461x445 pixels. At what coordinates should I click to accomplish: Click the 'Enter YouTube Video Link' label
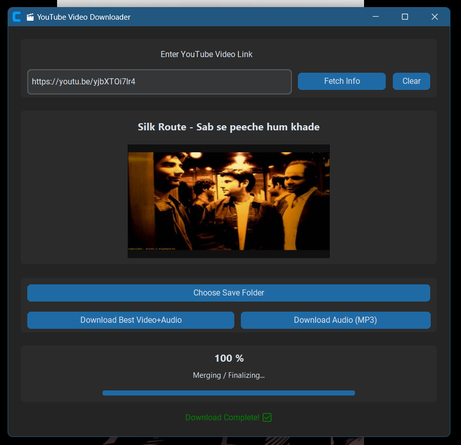207,55
